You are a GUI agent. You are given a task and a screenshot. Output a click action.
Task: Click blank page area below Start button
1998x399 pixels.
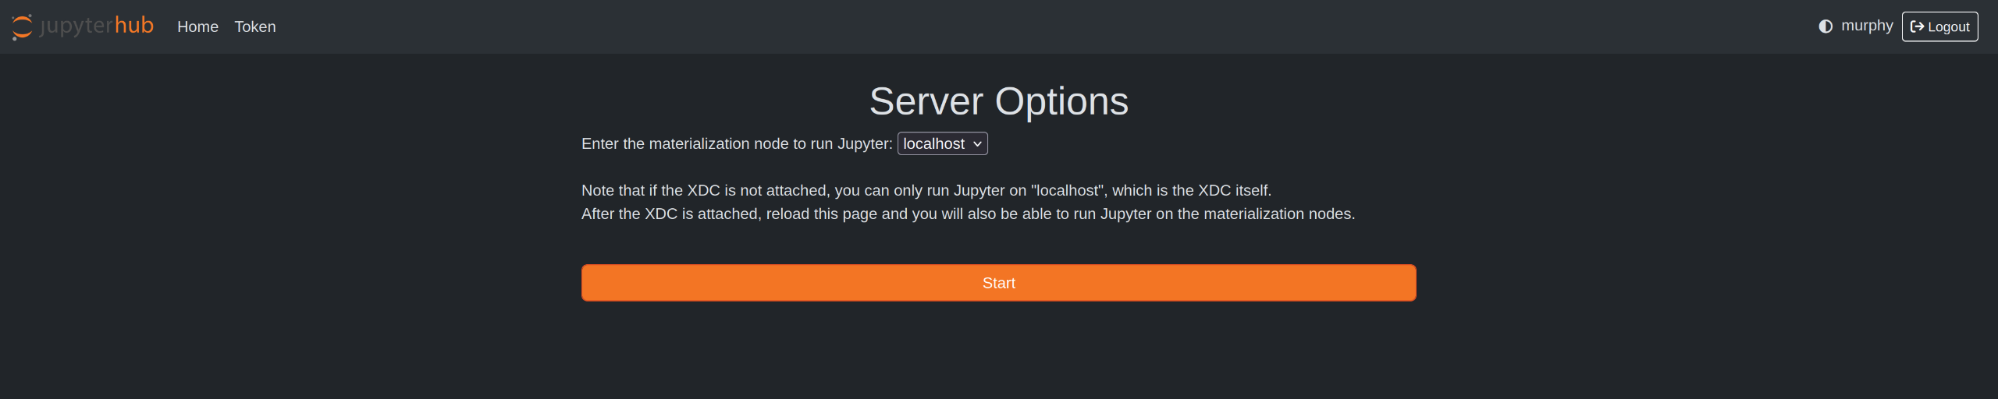999,351
